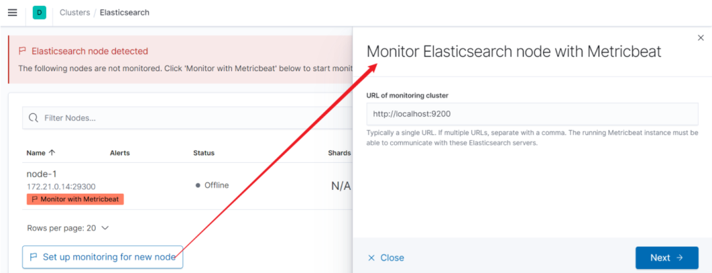Click the flag icon in alert banner
The width and height of the screenshot is (712, 273).
(22, 51)
